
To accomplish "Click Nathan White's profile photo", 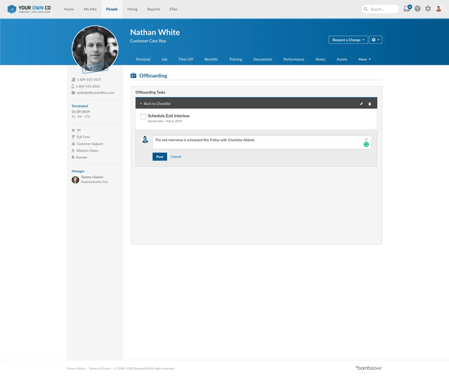I will click(x=95, y=49).
